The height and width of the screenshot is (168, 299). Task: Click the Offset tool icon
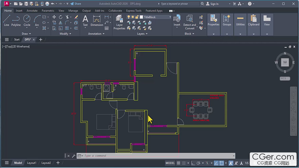(76, 28)
